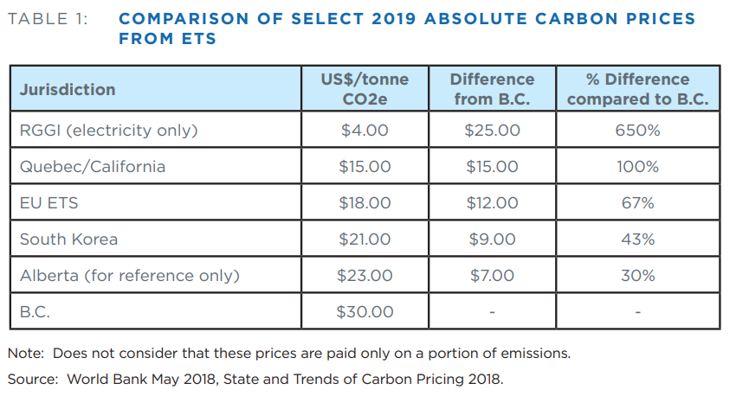Screen dimensions: 736x396
Task: Click the $9.00 difference cell
Action: point(492,240)
